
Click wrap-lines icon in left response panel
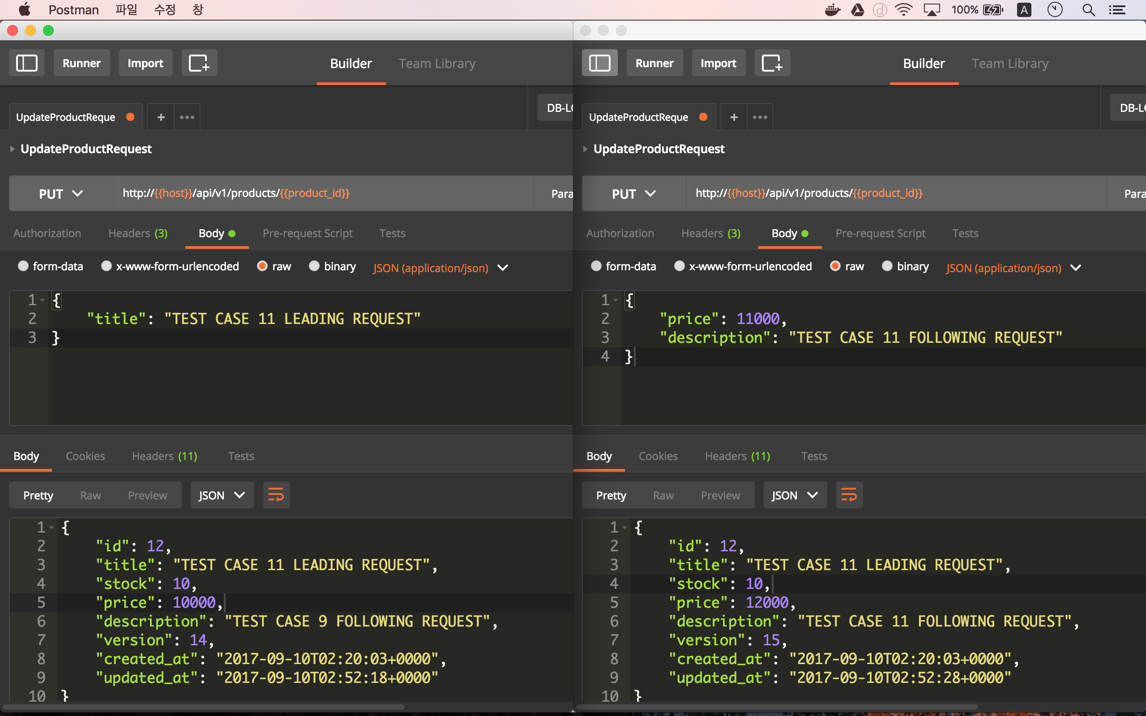pos(276,495)
